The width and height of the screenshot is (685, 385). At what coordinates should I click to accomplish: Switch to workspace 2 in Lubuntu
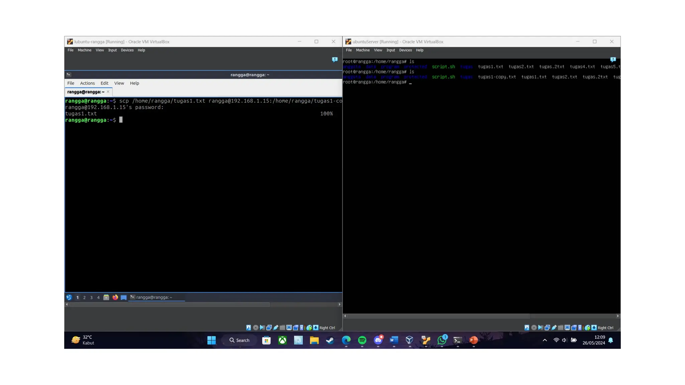click(84, 297)
